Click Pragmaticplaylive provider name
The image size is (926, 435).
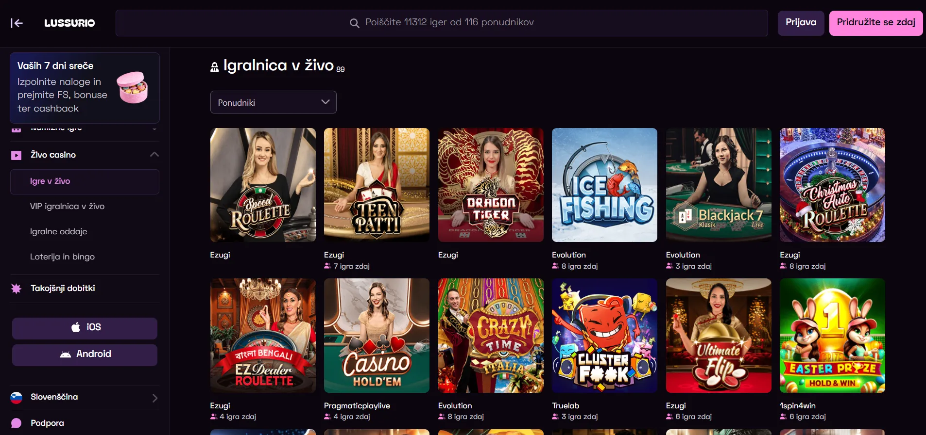[357, 406]
